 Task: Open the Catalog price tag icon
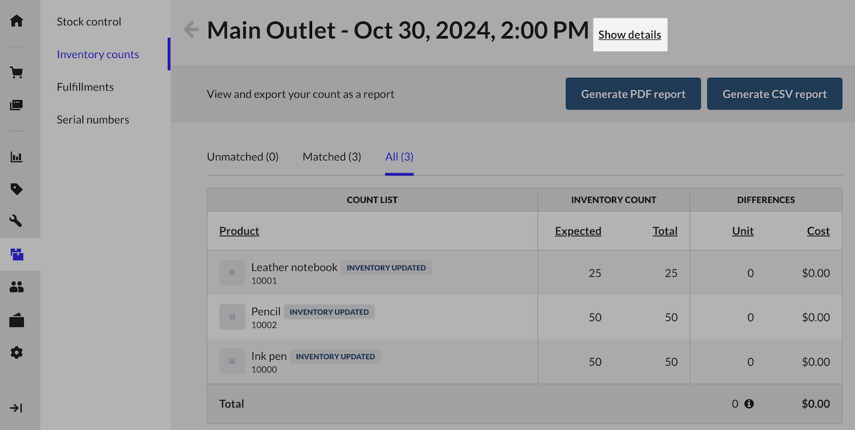tap(16, 189)
